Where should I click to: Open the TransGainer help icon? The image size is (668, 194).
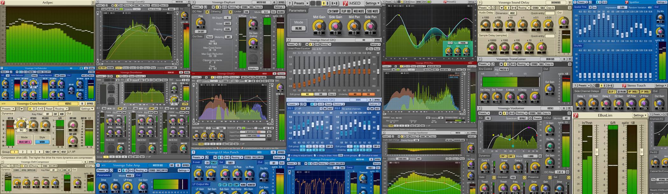(480, 59)
